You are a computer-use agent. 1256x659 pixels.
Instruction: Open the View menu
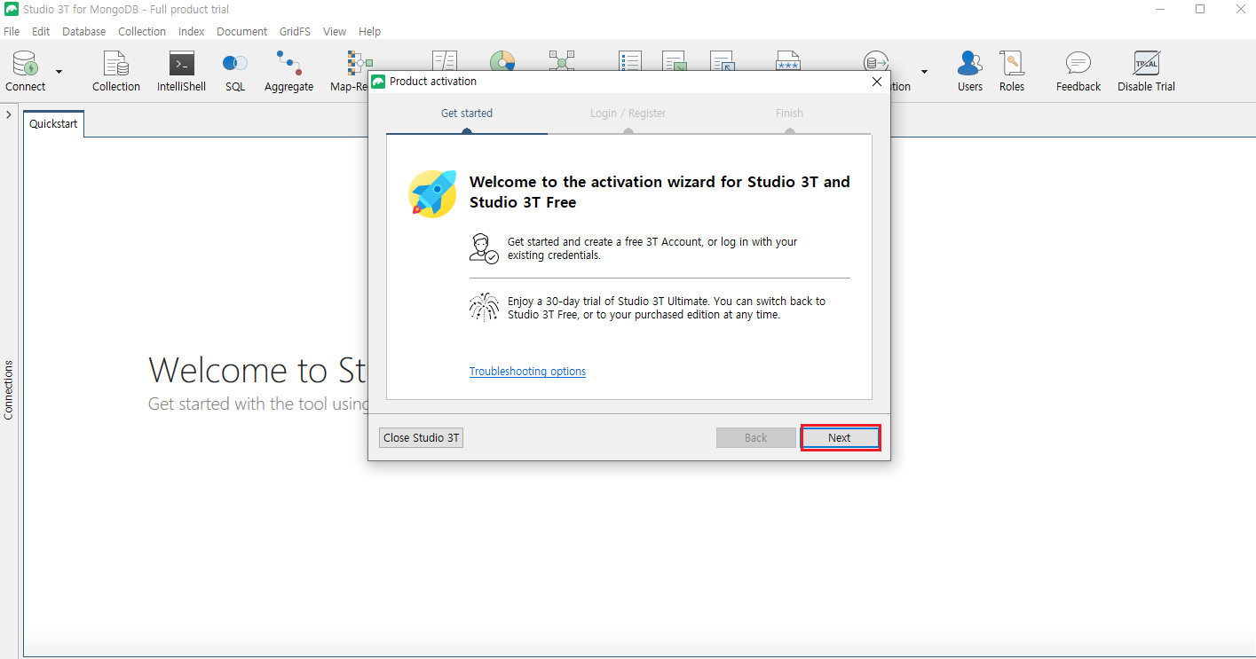tap(335, 31)
